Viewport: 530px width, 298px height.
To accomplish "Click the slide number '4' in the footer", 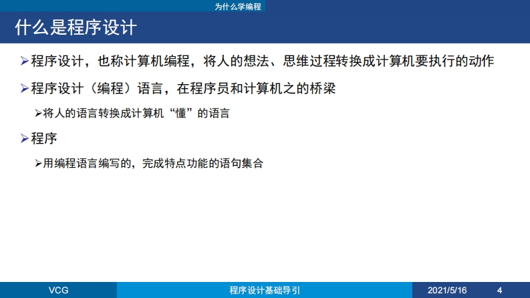I will click(x=500, y=291).
